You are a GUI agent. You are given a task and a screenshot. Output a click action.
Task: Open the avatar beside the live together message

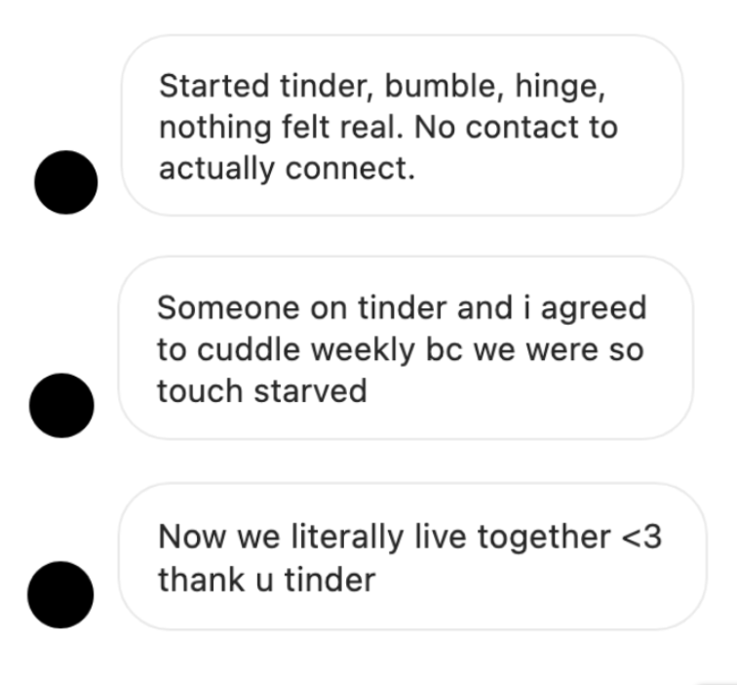pos(60,594)
